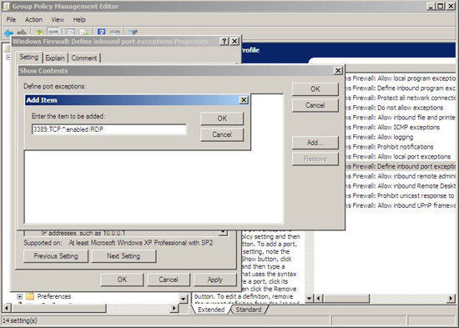
Task: Expand the Preferences tree node
Action: coord(20,296)
